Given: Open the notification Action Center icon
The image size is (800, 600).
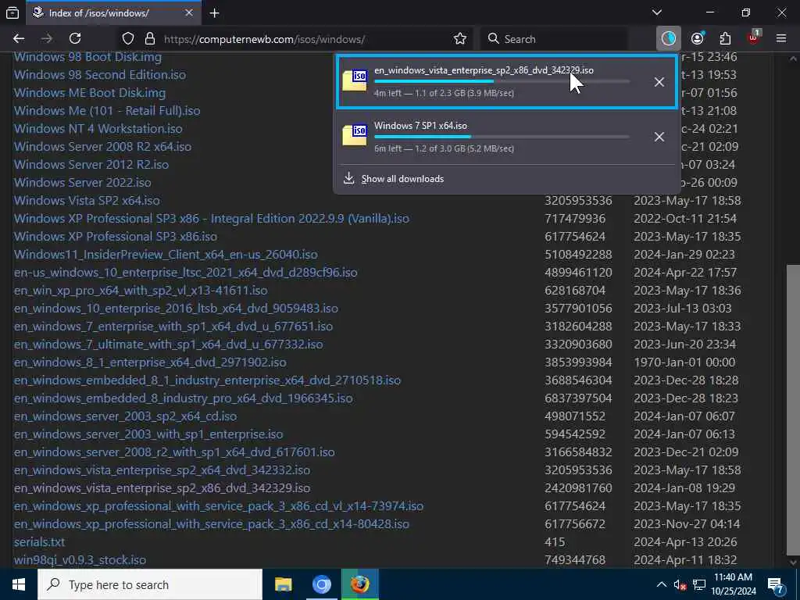Looking at the screenshot, I should 776,585.
